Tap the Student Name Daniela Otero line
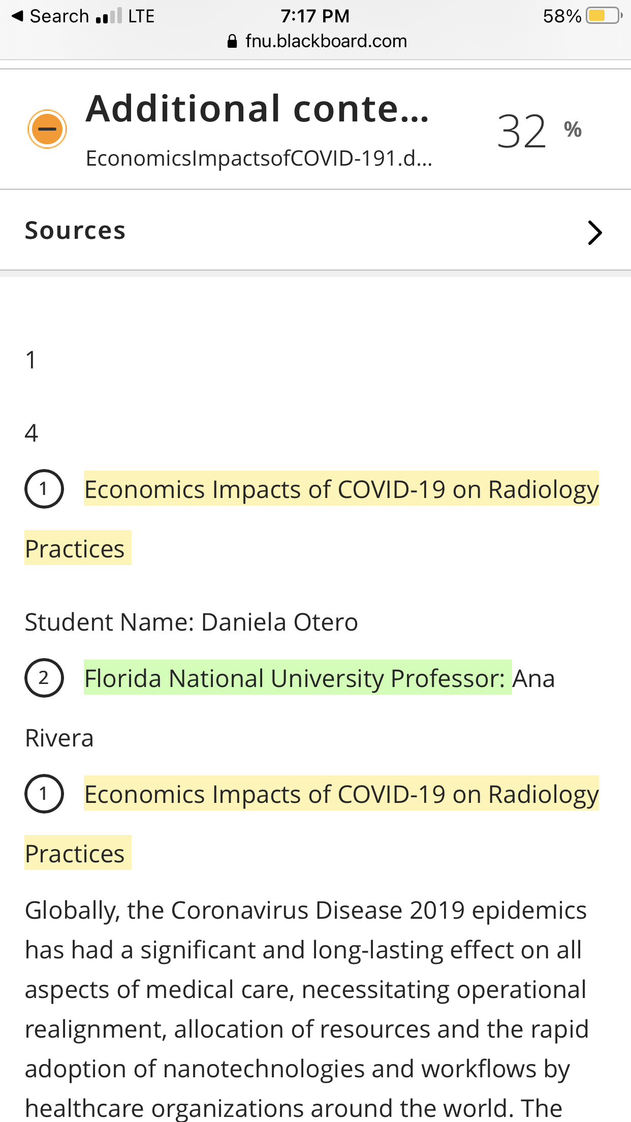 click(192, 622)
